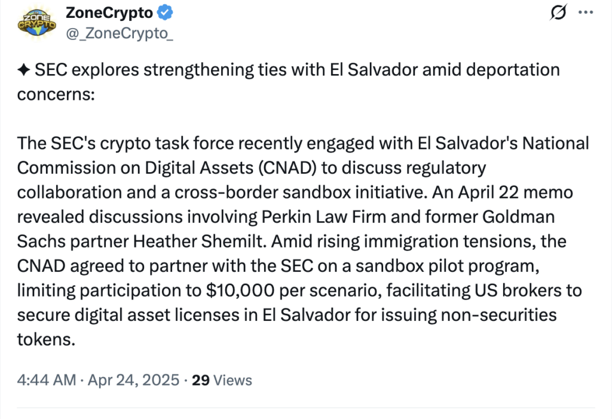The image size is (612, 419).
Task: Click the headline "SEC explores strengthening ties"
Action: pos(145,71)
